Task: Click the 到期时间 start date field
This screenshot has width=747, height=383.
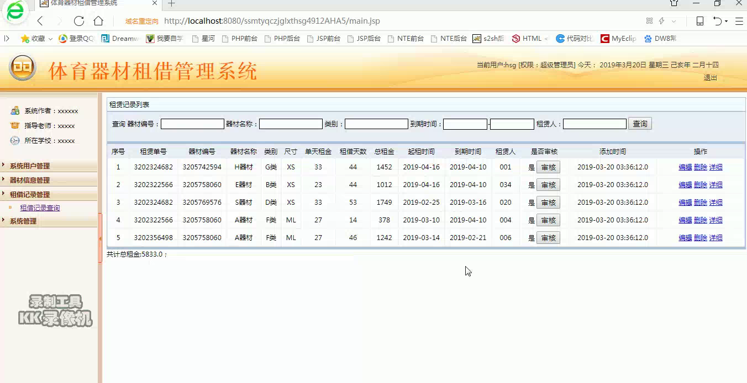Action: tap(465, 124)
